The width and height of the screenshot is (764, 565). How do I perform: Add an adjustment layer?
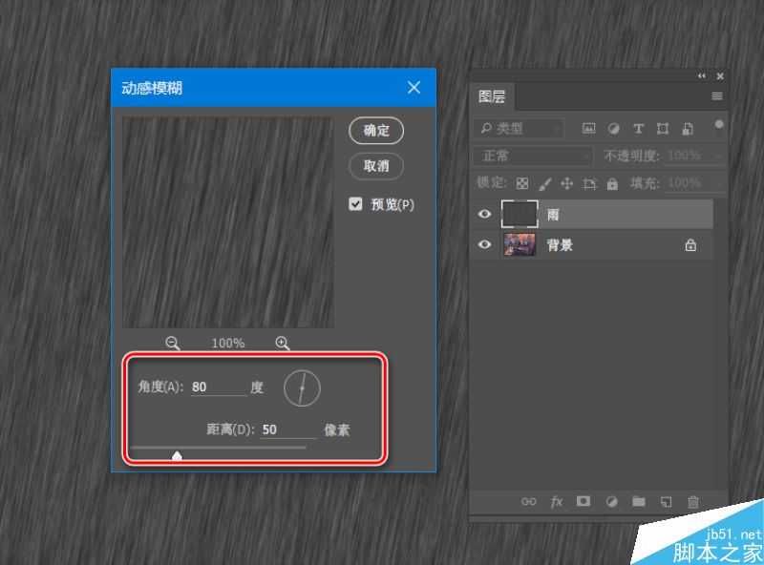pyautogui.click(x=612, y=501)
